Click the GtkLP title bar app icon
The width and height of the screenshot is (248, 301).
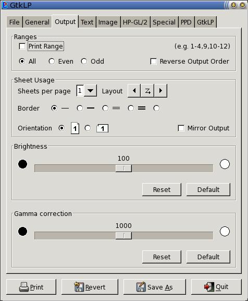5,5
